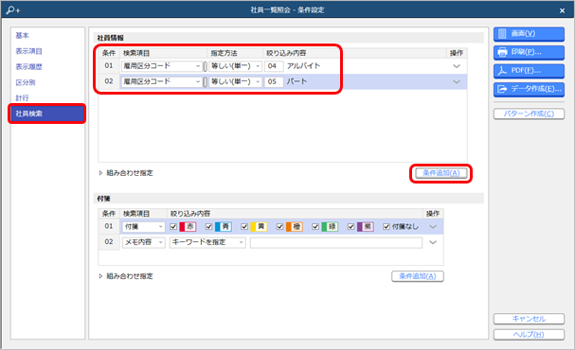Click the パート label text
Viewport: 575px width, 350px height.
pyautogui.click(x=296, y=81)
